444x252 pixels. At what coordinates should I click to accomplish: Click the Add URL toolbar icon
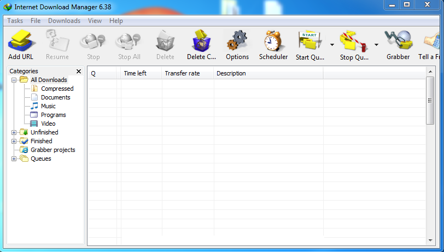[21, 41]
